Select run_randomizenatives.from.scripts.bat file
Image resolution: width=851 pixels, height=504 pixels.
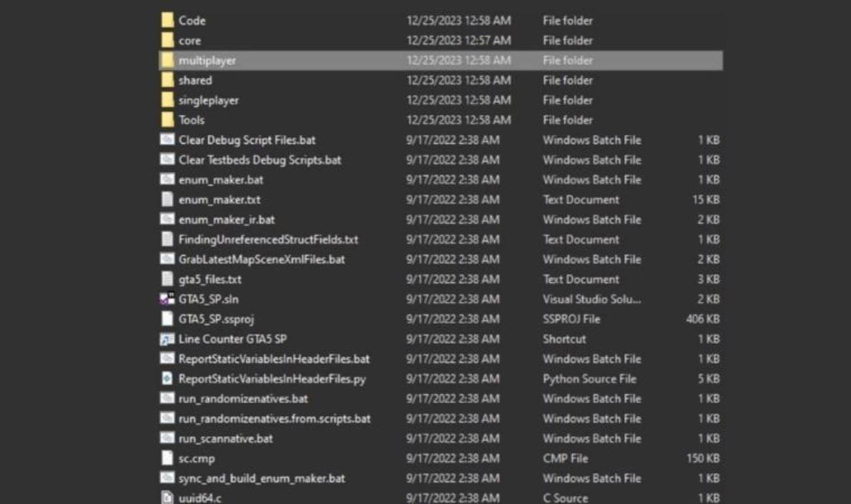(274, 419)
